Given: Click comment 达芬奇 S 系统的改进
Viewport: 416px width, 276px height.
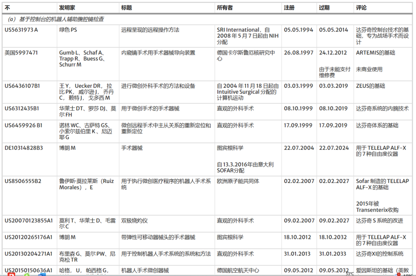Looking at the screenshot, I should pos(379,221).
